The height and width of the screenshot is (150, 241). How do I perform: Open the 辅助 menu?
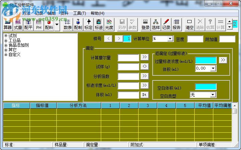[x=52, y=13]
